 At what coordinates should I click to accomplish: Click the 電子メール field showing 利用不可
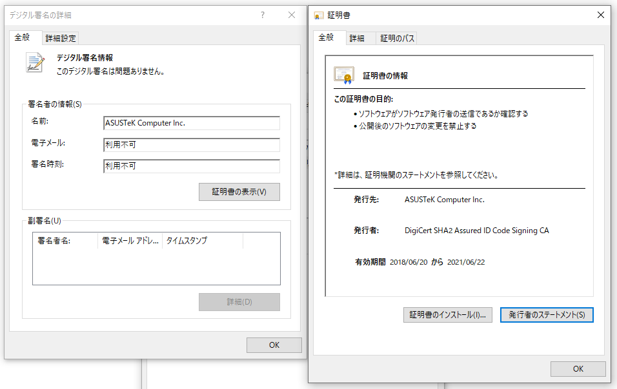[x=192, y=145]
